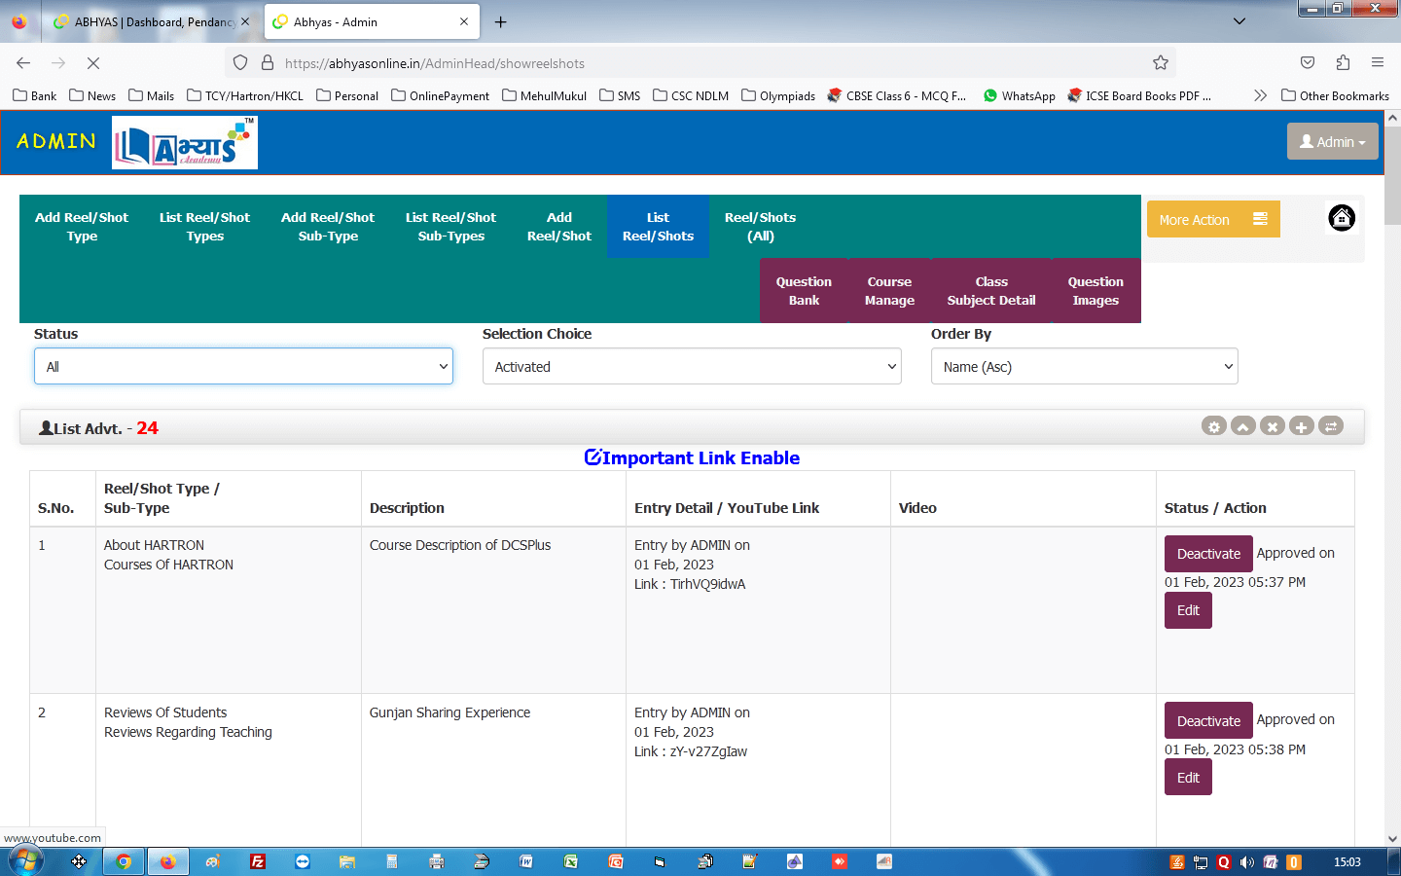Open the Admin user menu
The height and width of the screenshot is (876, 1401).
point(1332,142)
